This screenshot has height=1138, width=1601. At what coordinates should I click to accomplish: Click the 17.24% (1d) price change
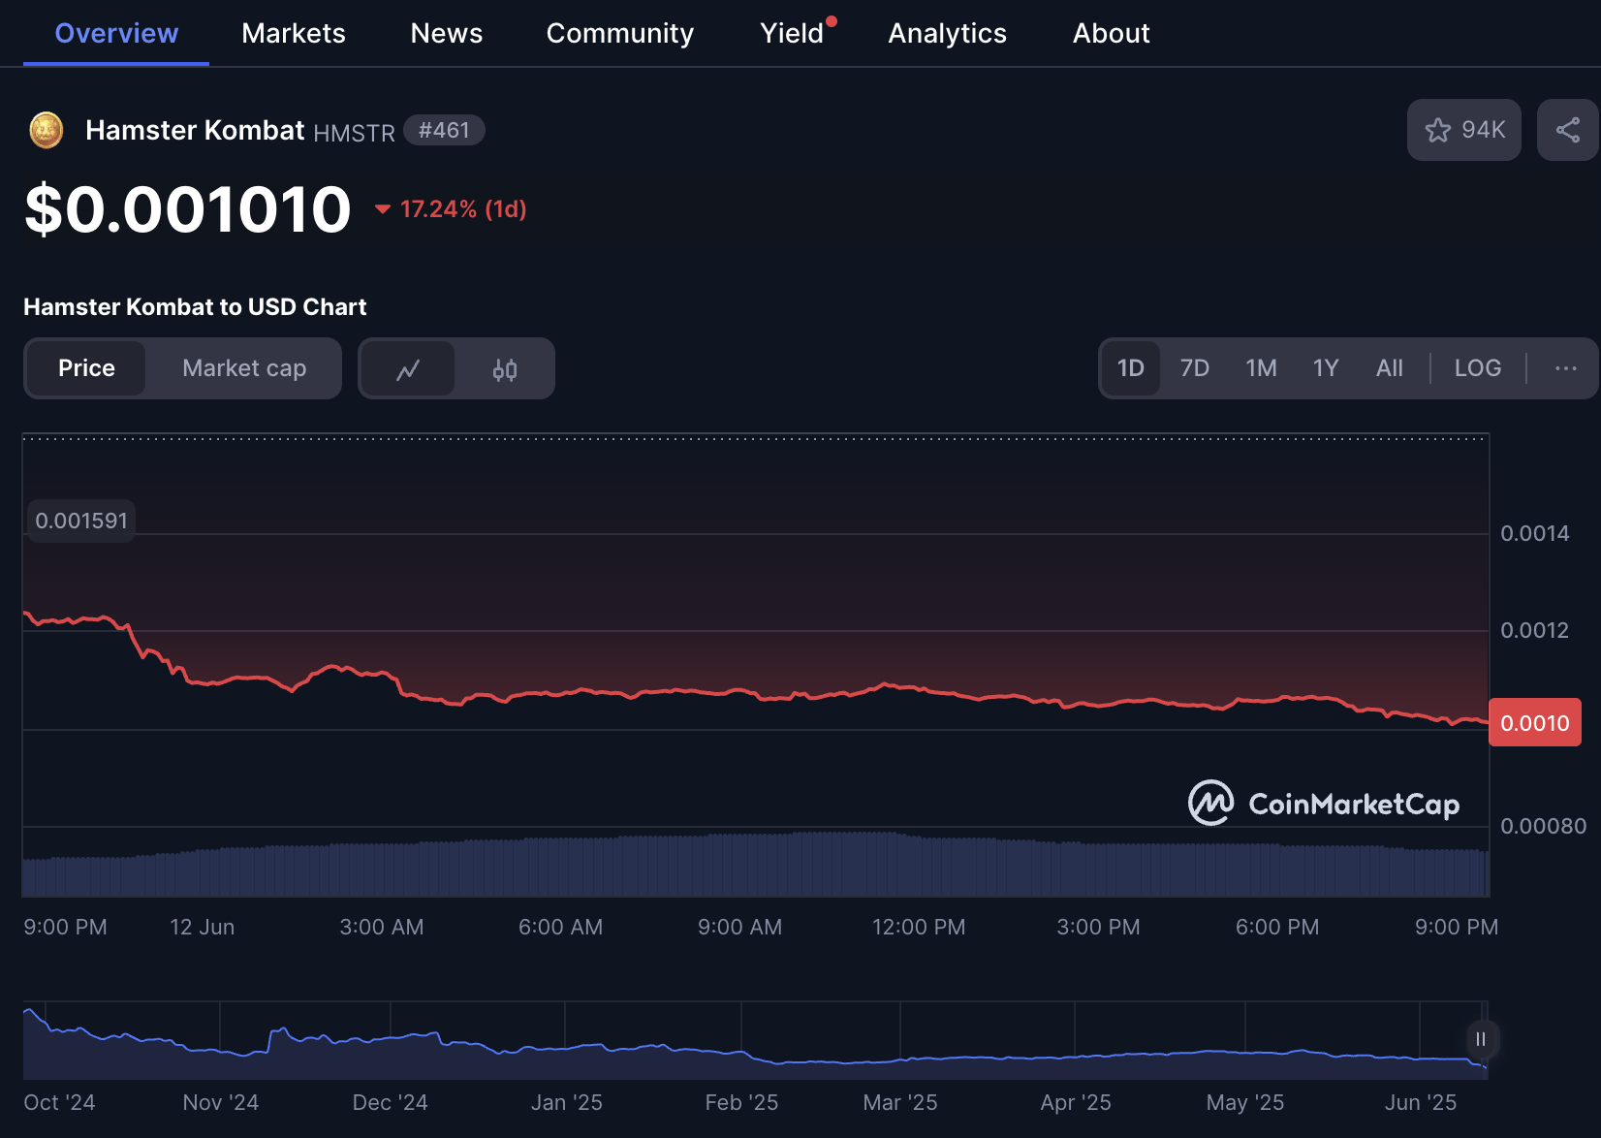tap(451, 209)
